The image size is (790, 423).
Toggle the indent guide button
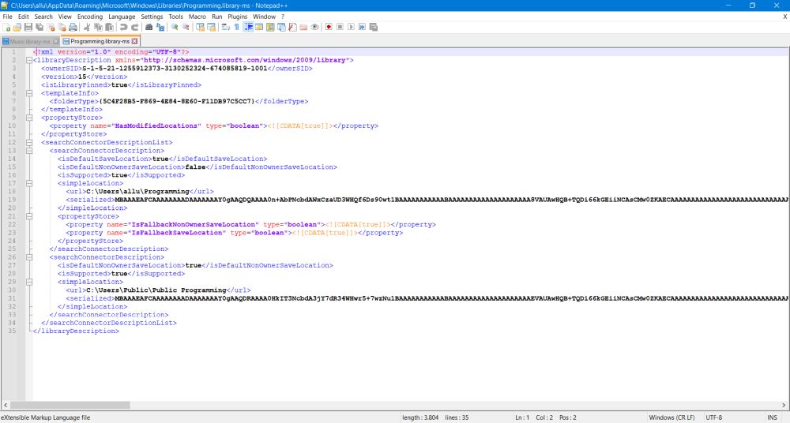click(x=248, y=27)
